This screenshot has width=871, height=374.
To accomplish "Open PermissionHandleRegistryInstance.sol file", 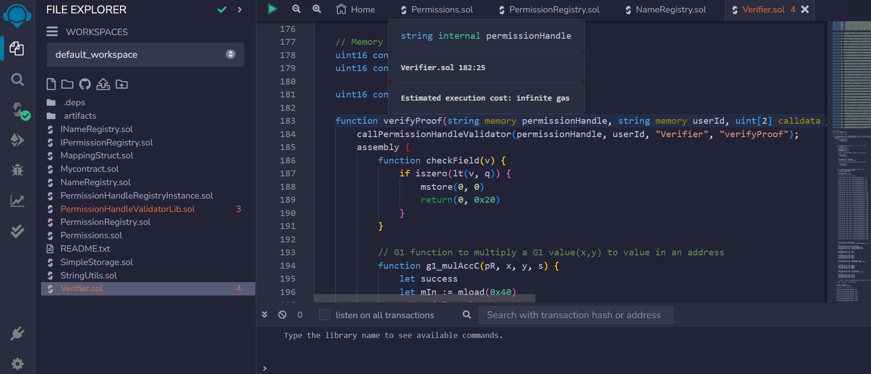I will [x=136, y=196].
